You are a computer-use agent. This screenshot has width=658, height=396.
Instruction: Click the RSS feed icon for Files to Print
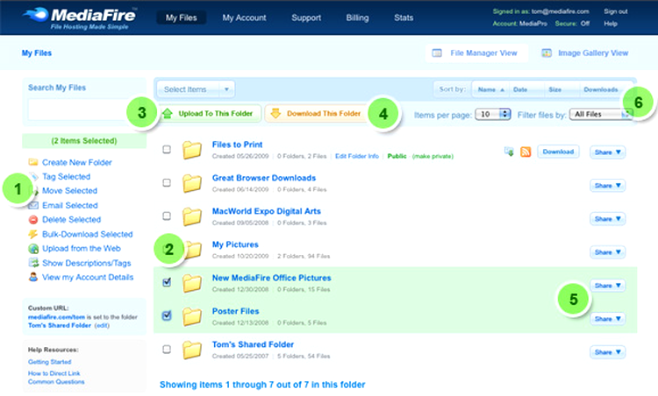tap(526, 152)
